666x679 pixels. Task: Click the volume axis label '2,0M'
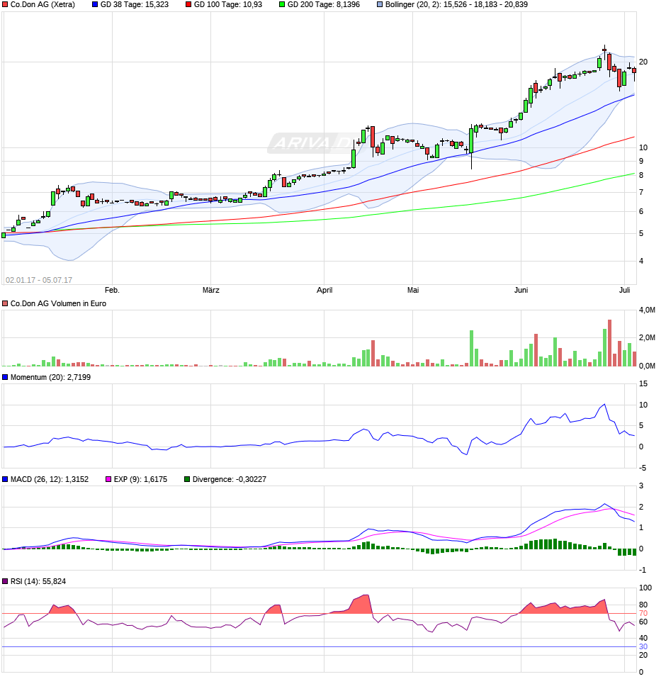click(647, 338)
